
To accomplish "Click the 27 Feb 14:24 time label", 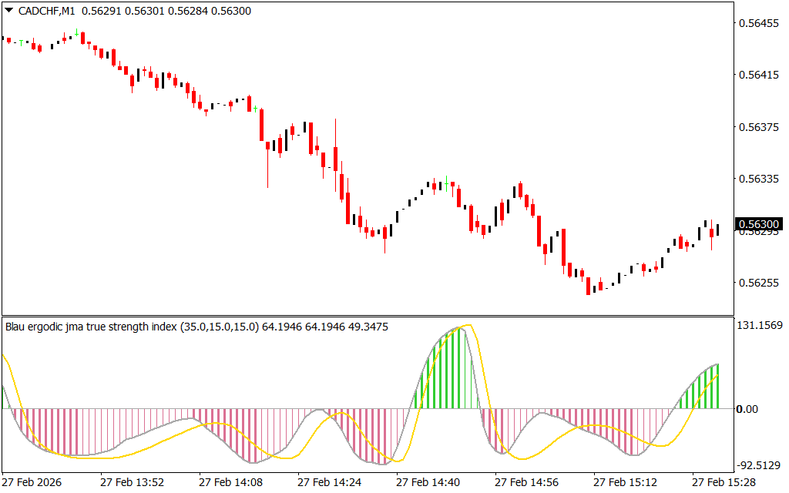I will (329, 482).
